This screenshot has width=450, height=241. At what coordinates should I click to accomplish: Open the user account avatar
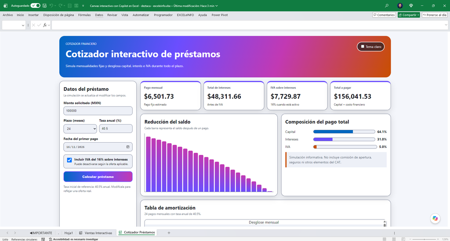click(400, 6)
